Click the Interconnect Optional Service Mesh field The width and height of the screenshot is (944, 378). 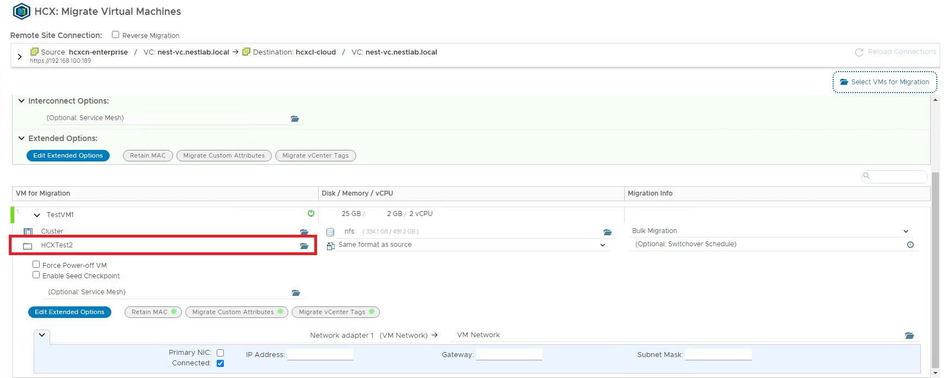(x=173, y=118)
